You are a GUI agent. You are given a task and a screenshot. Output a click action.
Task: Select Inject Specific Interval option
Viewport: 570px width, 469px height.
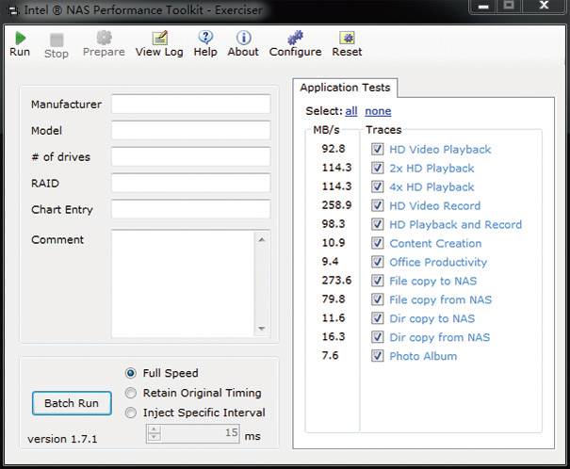[x=131, y=412]
